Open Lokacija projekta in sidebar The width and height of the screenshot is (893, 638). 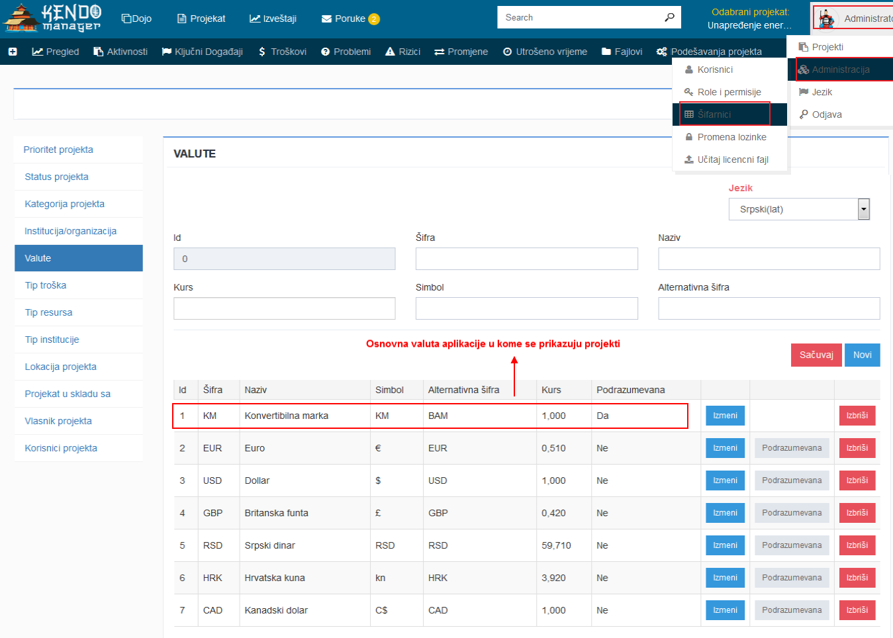tap(79, 367)
